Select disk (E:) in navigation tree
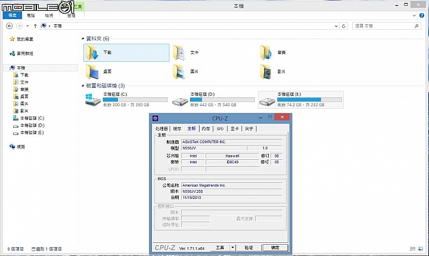The height and width of the screenshot is (256, 429). point(32,132)
